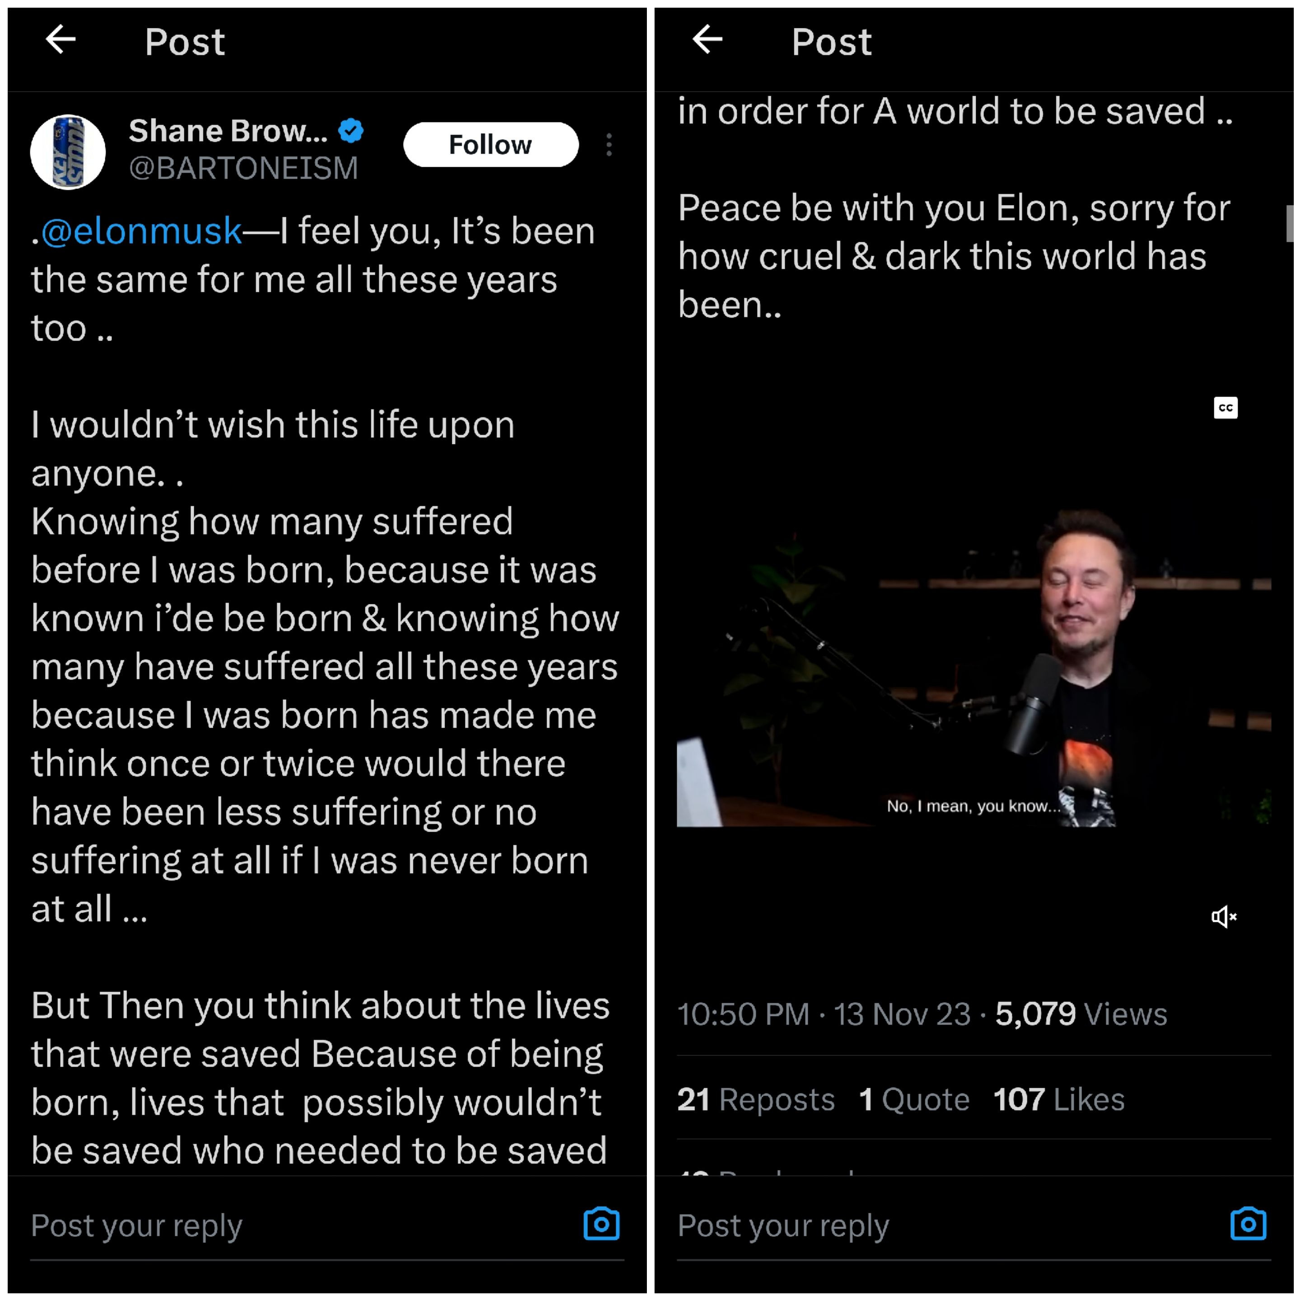Screen dimensions: 1301x1301
Task: Play the embedded podcast video
Action: click(973, 667)
